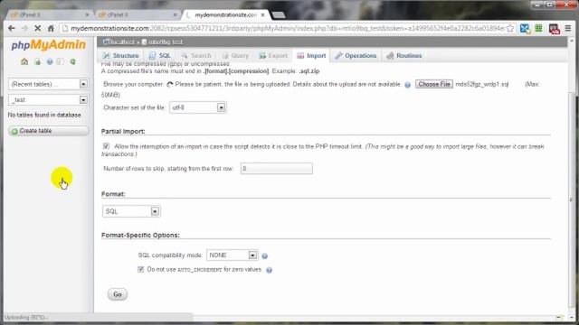
Task: Close the mydemonstrationsite.com browser tab
Action: tap(262, 14)
